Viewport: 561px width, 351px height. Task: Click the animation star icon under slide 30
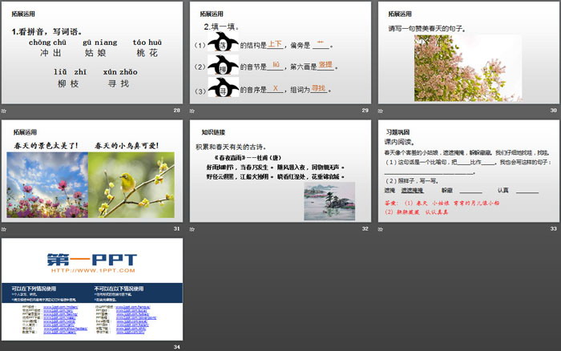coord(381,110)
